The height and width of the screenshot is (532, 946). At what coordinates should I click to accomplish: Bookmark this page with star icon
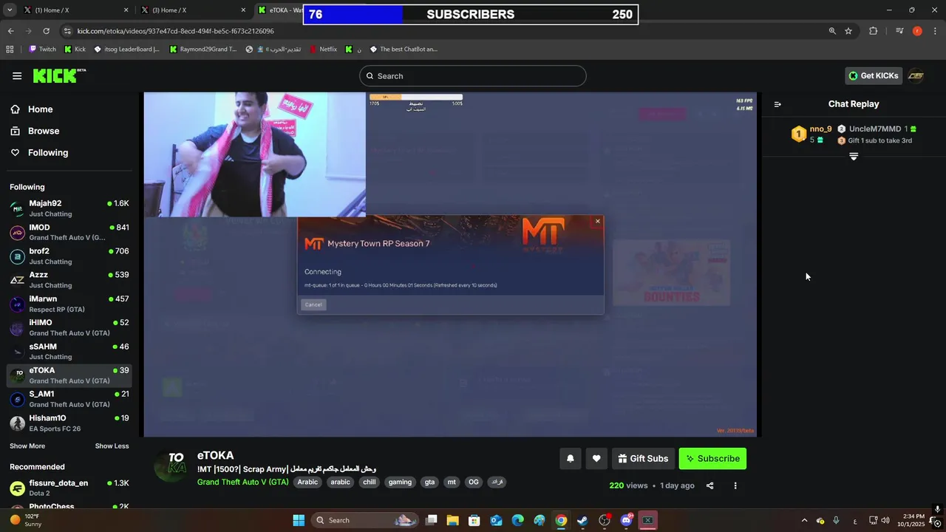(848, 31)
